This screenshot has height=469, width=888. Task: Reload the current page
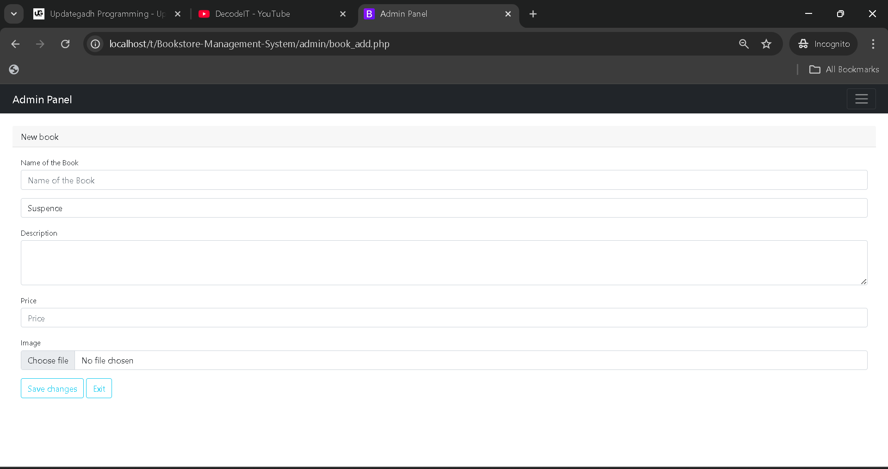(x=65, y=44)
